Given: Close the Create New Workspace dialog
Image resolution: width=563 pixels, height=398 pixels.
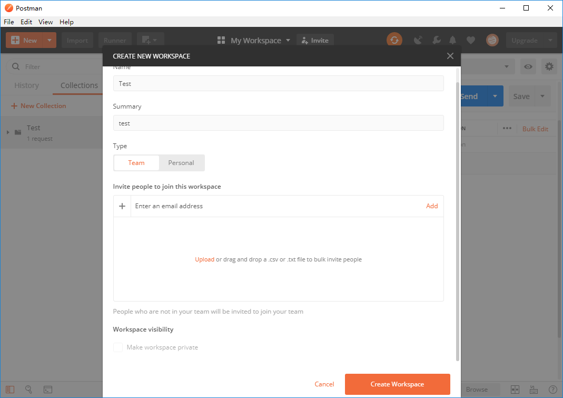Looking at the screenshot, I should click(x=450, y=56).
